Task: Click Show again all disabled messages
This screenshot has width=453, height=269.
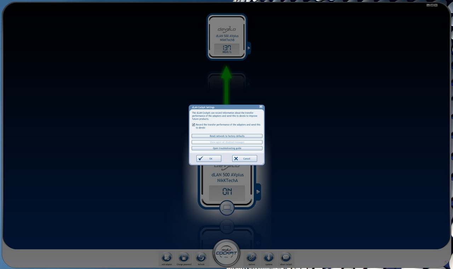Action: (x=227, y=142)
